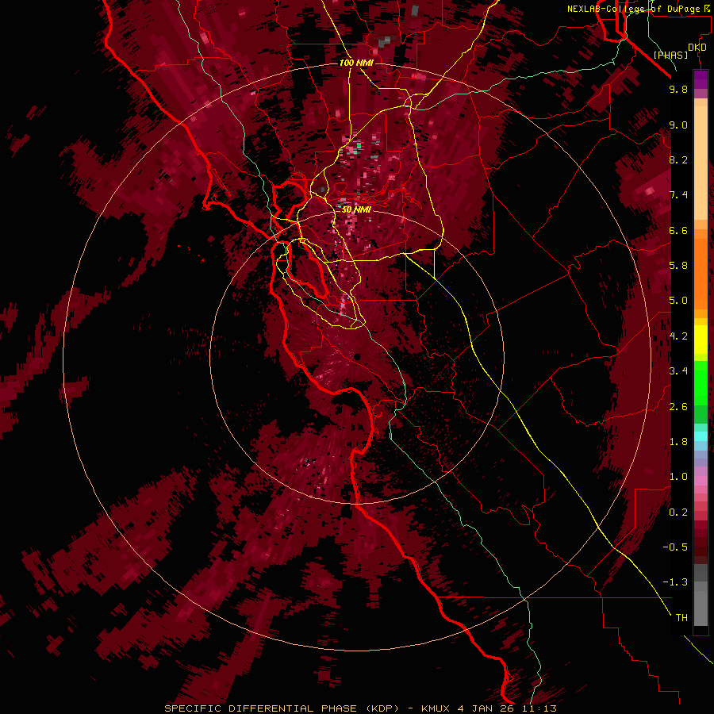Click the KMUX station identifier in the caption
This screenshot has height=714, width=714.
(x=435, y=708)
